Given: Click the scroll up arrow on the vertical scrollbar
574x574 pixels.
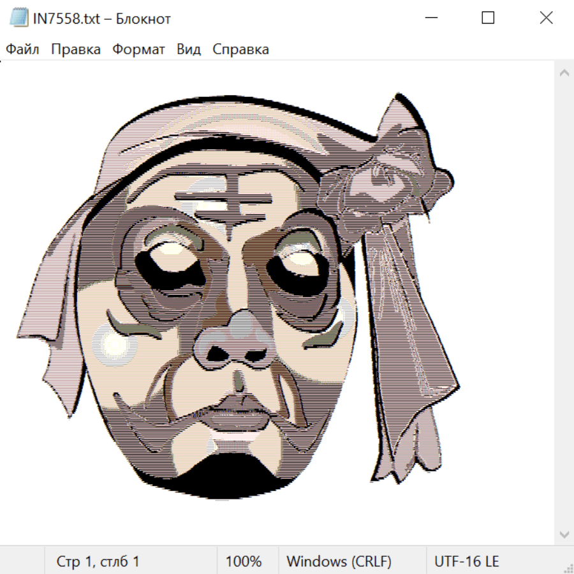Looking at the screenshot, I should pos(564,73).
